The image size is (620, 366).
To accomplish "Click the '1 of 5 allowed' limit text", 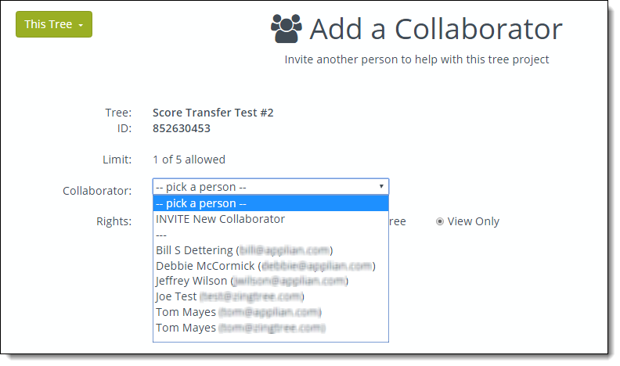I will click(189, 160).
